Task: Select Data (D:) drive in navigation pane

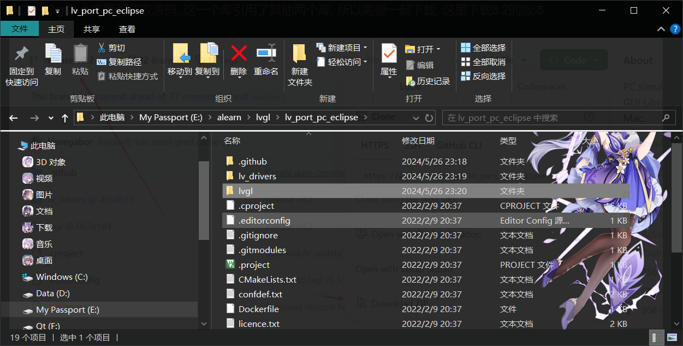Action: coord(53,294)
